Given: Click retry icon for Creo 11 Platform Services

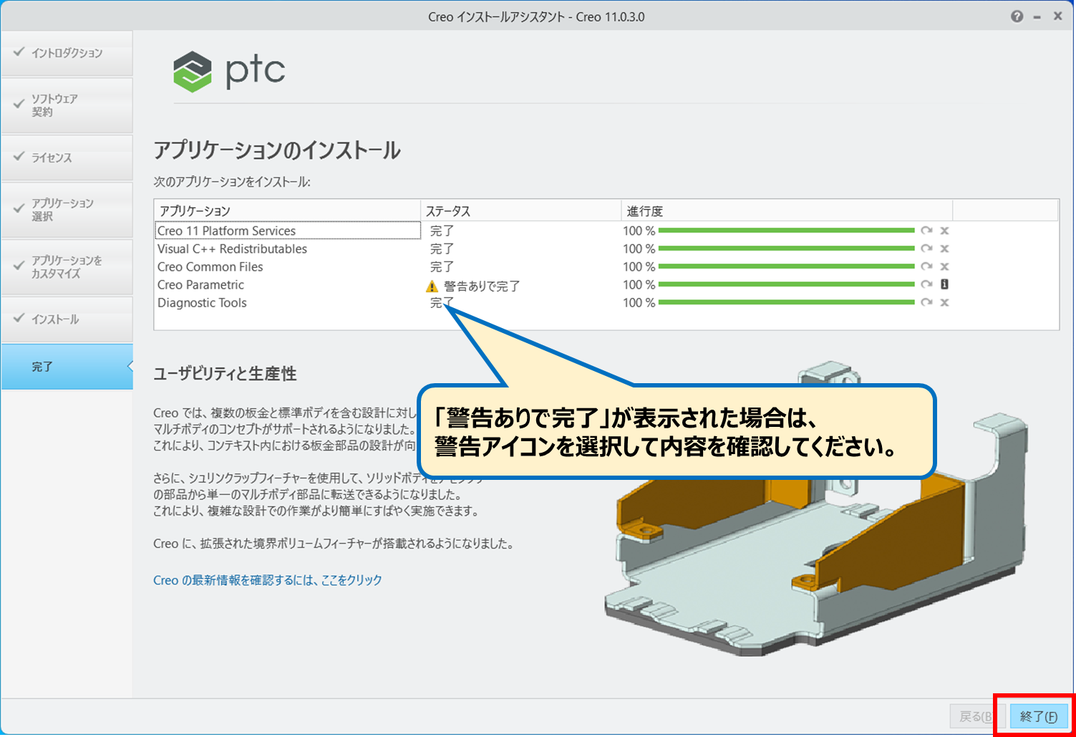Looking at the screenshot, I should [x=926, y=231].
